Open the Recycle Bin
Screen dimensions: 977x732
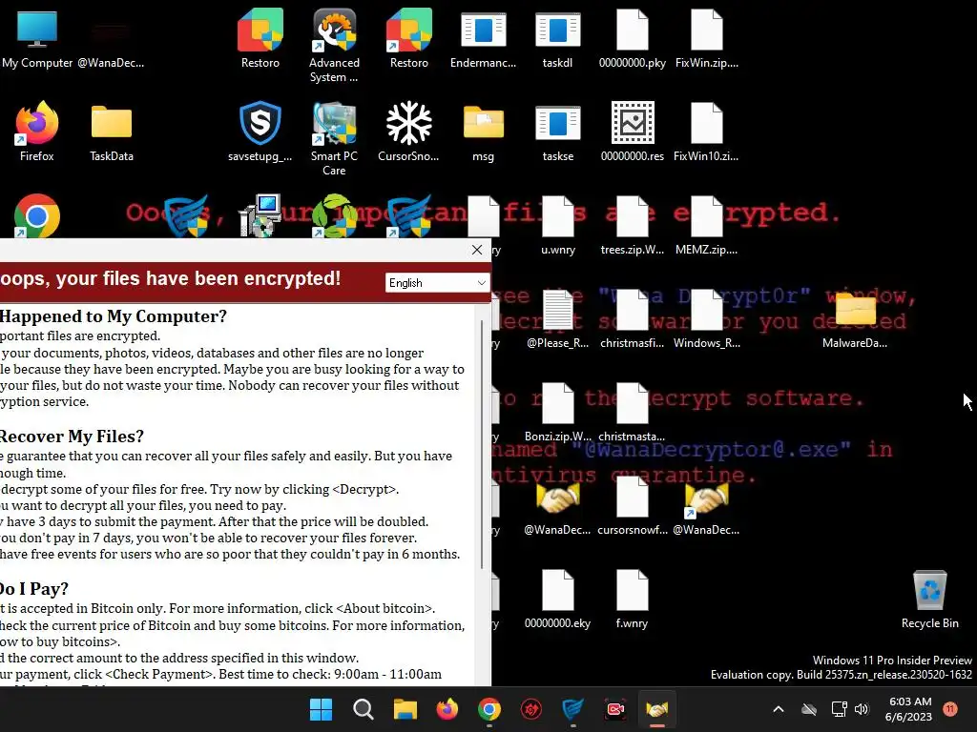tap(929, 599)
